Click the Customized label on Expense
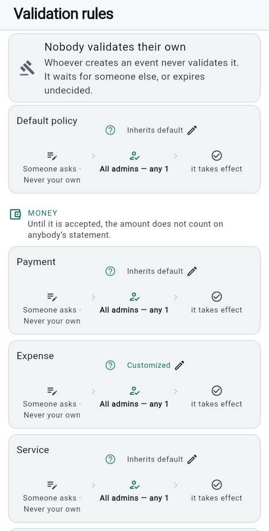The height and width of the screenshot is (531, 269). [149, 365]
